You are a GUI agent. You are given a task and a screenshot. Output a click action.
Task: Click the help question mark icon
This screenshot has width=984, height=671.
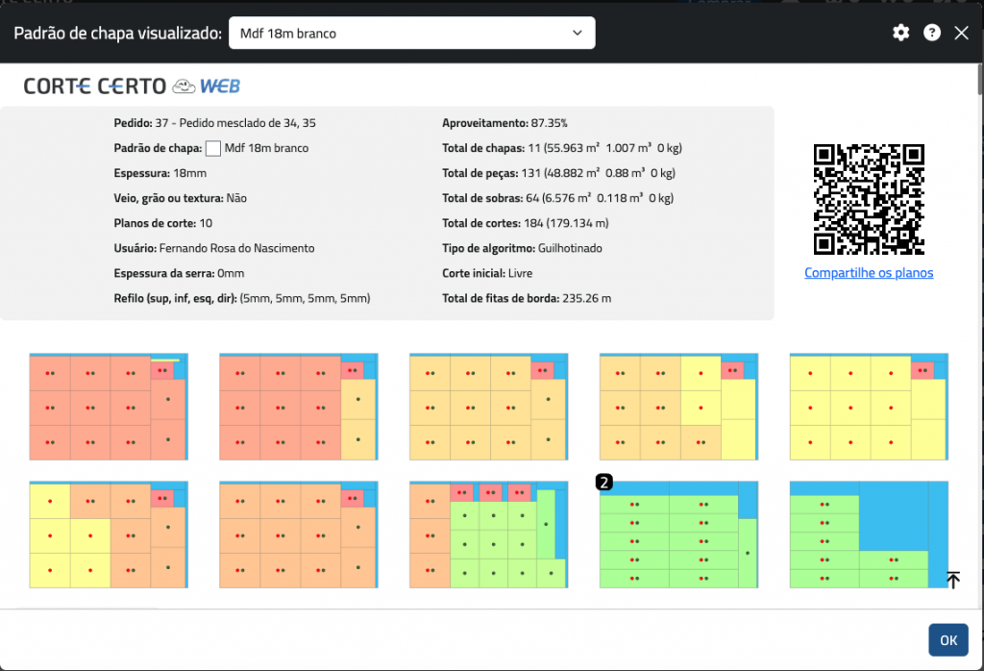(931, 33)
